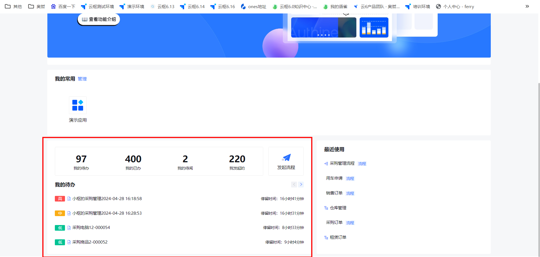Open the 演示环境 bookmark
Screen dimensions: 540x257
132,6
